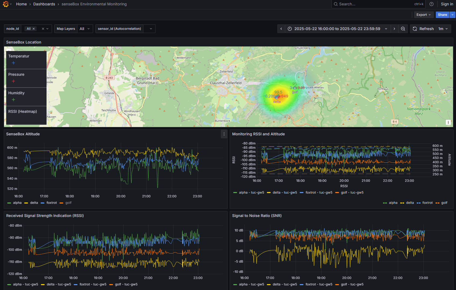456x290 pixels.
Task: Shift time range backward with left arrow
Action: pyautogui.click(x=281, y=29)
